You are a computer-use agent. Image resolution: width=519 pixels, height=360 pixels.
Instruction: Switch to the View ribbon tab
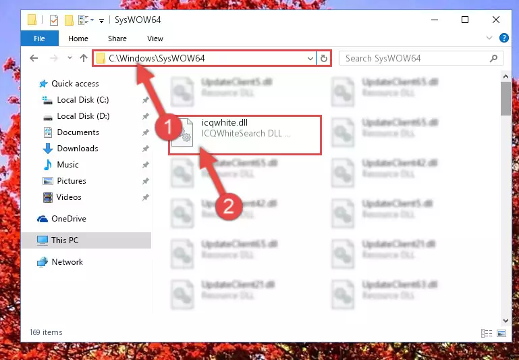[x=155, y=38]
